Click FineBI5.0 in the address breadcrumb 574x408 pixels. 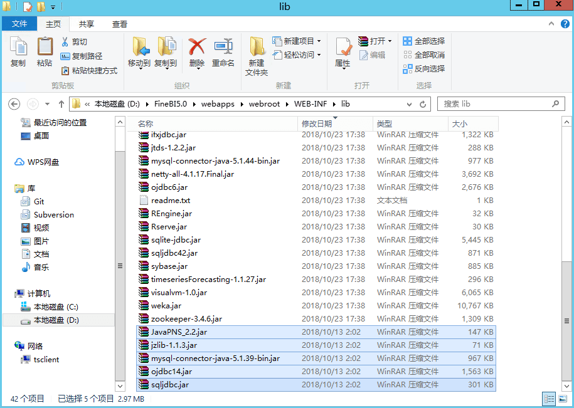tap(171, 104)
